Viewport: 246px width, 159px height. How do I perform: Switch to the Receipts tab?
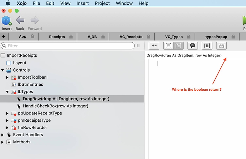point(57,37)
